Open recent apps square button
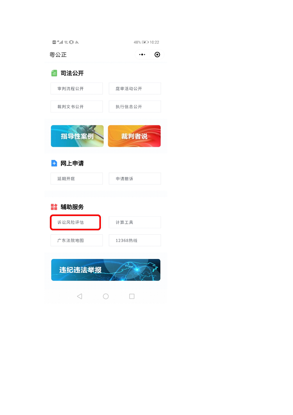The image size is (293, 415). tap(132, 296)
